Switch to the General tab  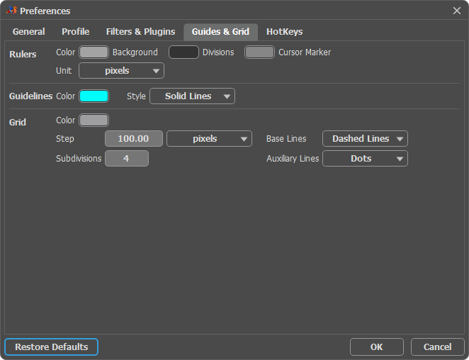(29, 32)
